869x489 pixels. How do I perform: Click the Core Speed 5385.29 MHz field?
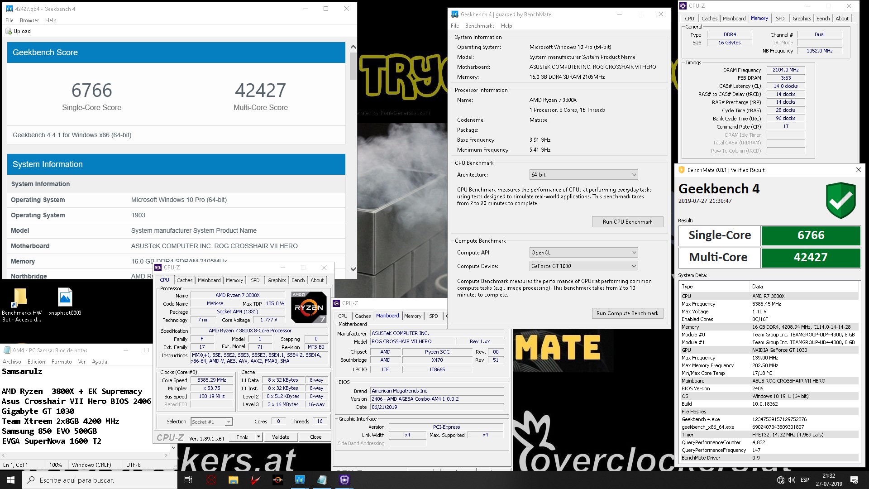click(211, 380)
